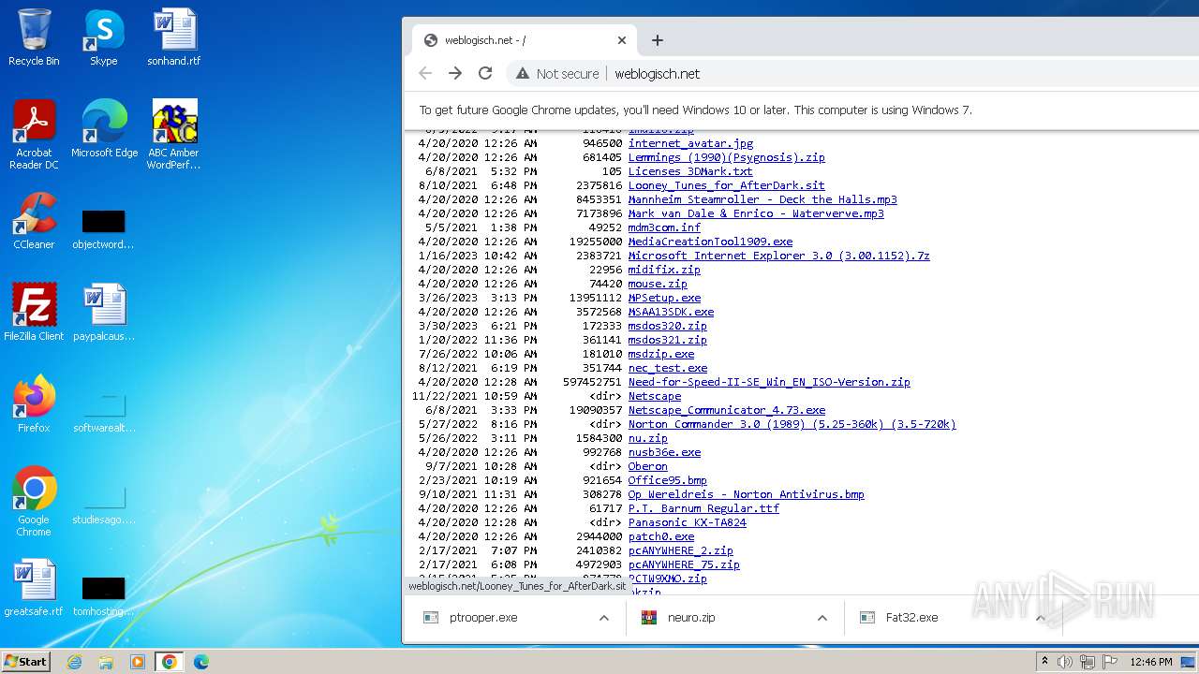
Task: Click the taskbar clock 12:46 PM
Action: coord(1151,662)
